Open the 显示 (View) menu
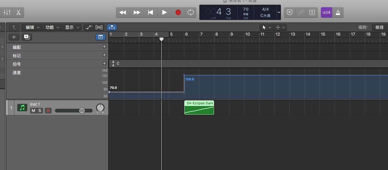The height and width of the screenshot is (170, 388). tap(72, 27)
